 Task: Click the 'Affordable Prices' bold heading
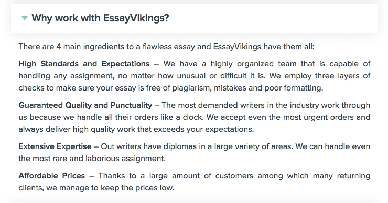pyautogui.click(x=52, y=176)
